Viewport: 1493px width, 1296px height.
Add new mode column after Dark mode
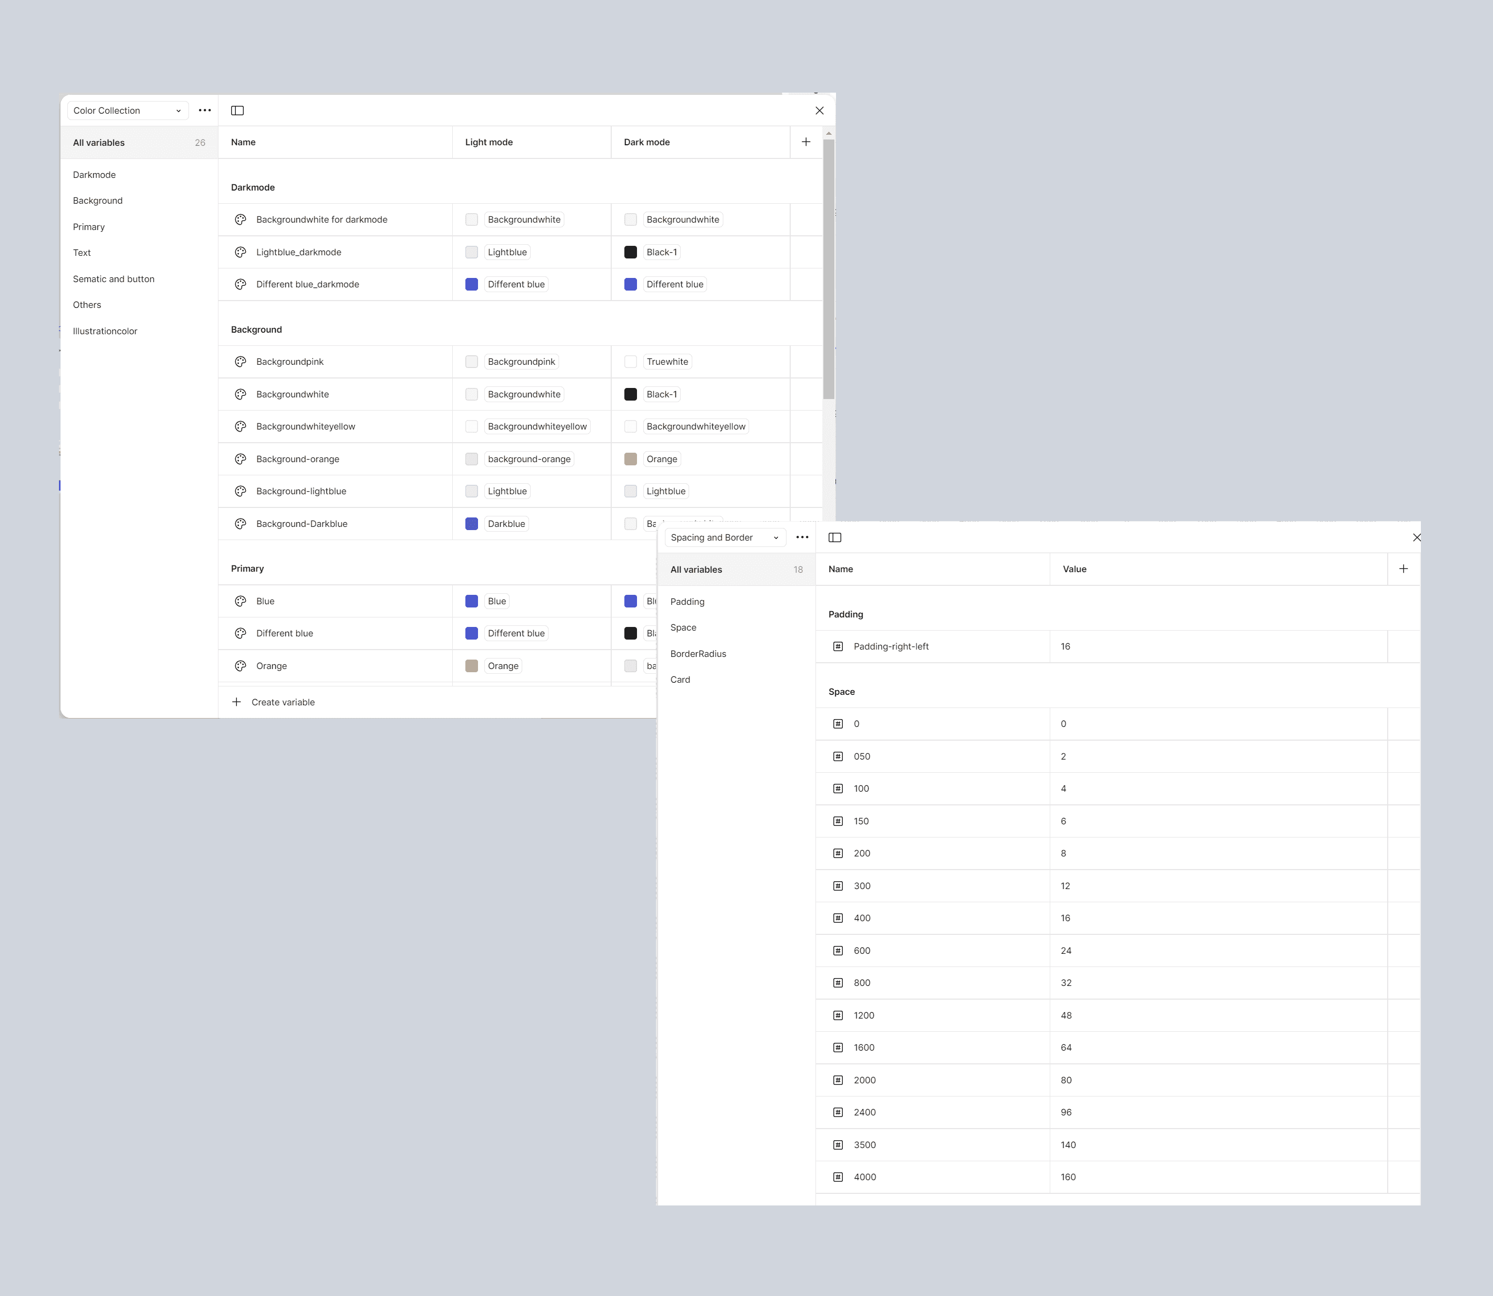click(x=806, y=143)
